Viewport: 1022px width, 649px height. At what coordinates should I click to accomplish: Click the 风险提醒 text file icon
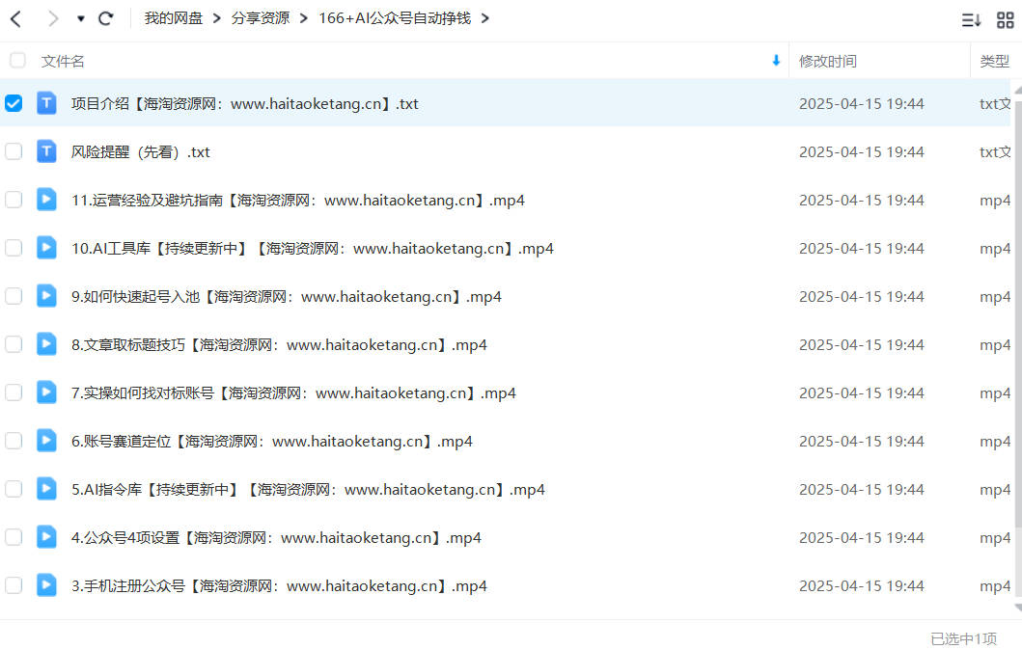(x=46, y=151)
